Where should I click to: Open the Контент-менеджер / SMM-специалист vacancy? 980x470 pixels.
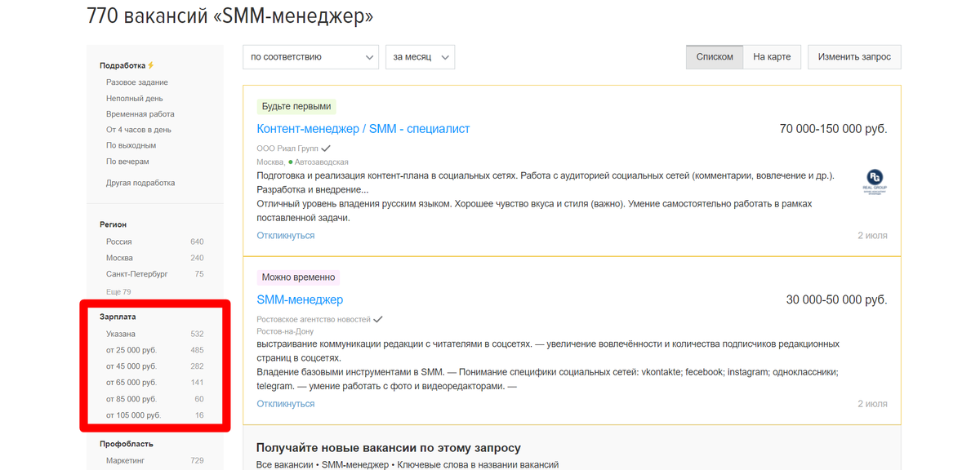pos(363,128)
